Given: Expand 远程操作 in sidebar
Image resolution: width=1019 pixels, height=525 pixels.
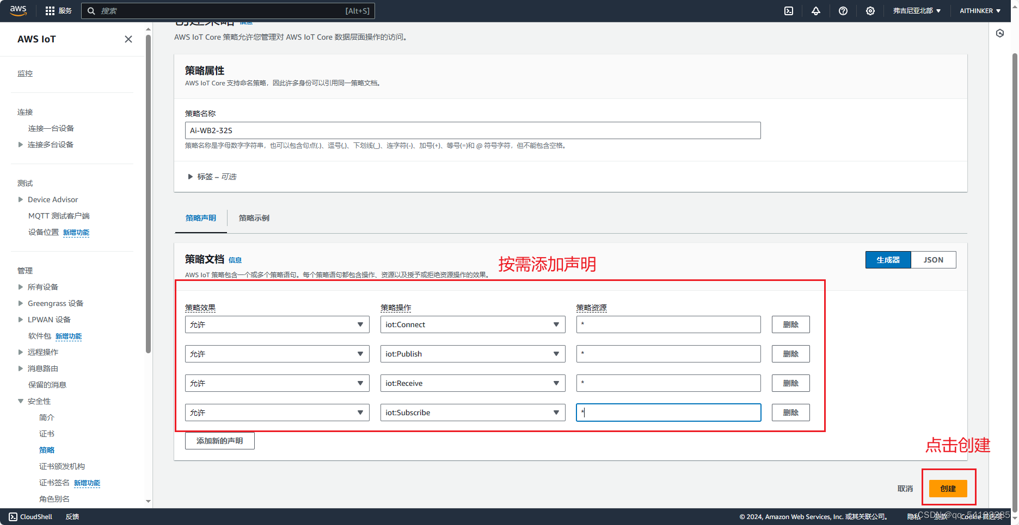Looking at the screenshot, I should (21, 352).
